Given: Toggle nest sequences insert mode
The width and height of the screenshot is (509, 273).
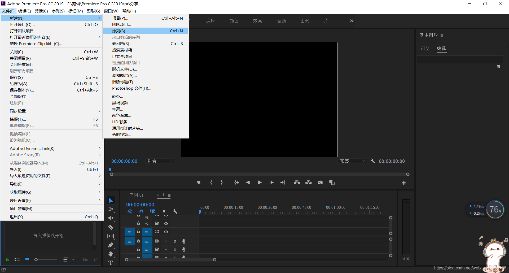Looking at the screenshot, I should point(130,211).
